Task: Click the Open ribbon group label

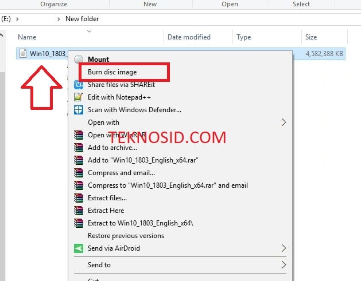Action: pyautogui.click(x=230, y=4)
